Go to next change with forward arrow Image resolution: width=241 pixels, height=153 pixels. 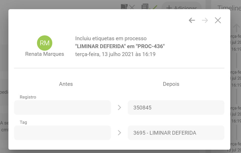click(205, 20)
